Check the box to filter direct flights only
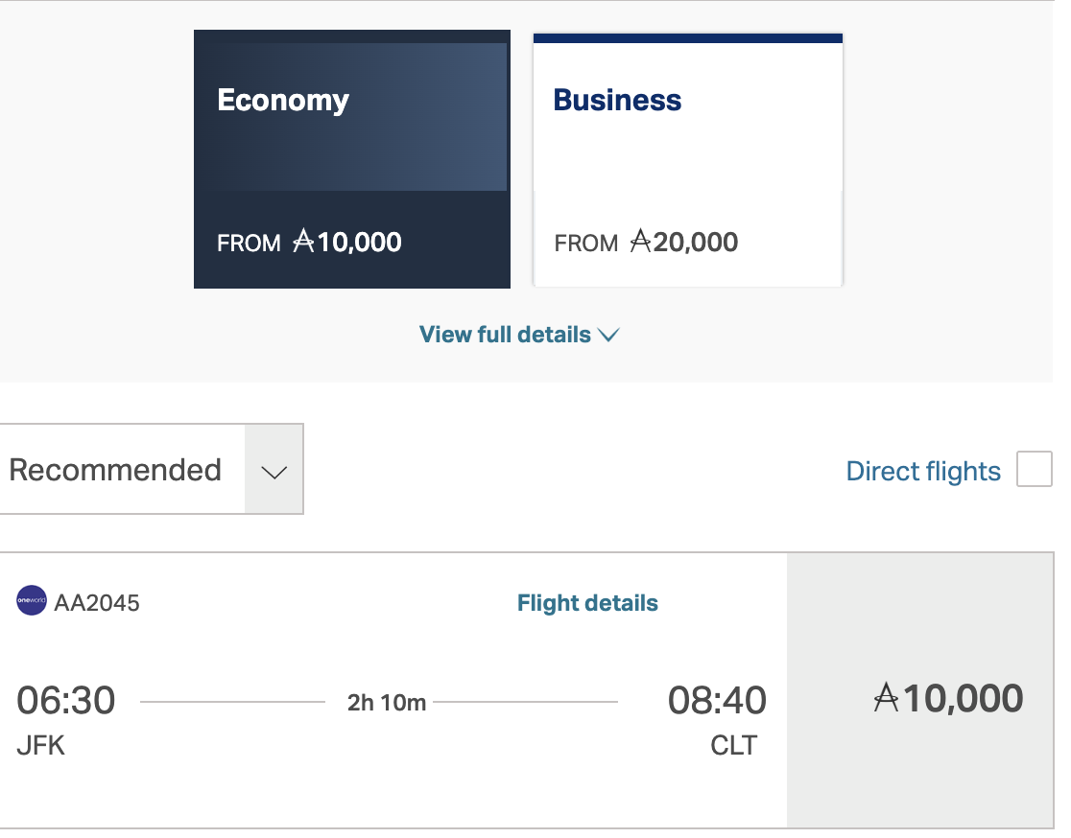Image resolution: width=1071 pixels, height=838 pixels. pyautogui.click(x=1034, y=469)
